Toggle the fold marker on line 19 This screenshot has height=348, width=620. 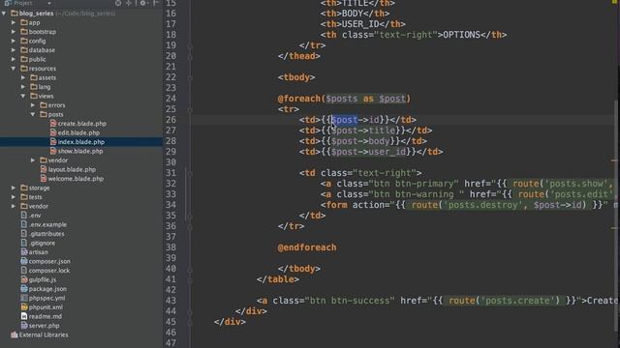pyautogui.click(x=190, y=45)
